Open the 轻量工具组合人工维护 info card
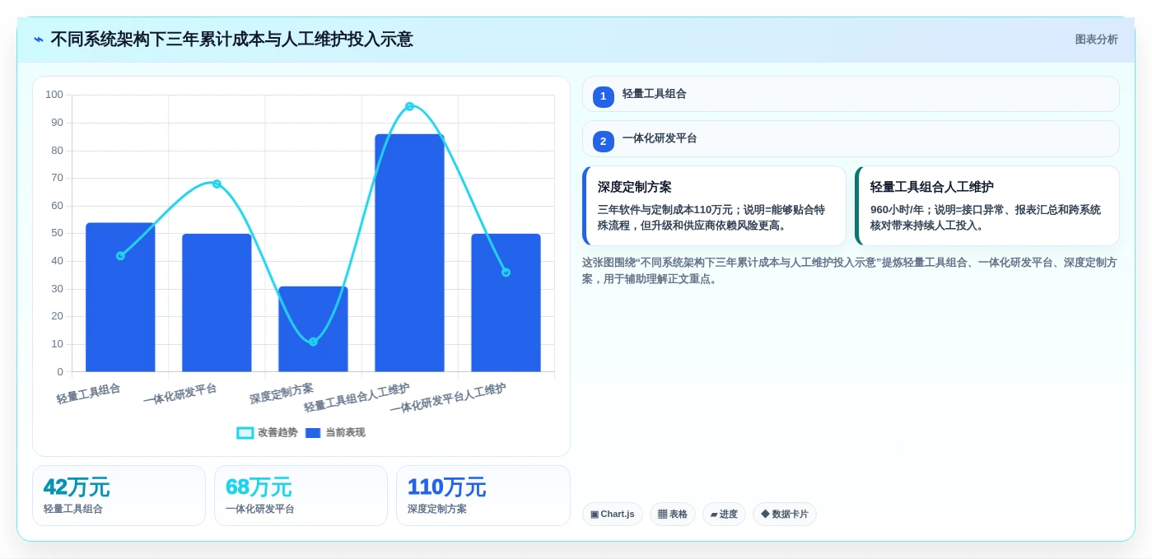Image resolution: width=1152 pixels, height=559 pixels. tap(987, 206)
